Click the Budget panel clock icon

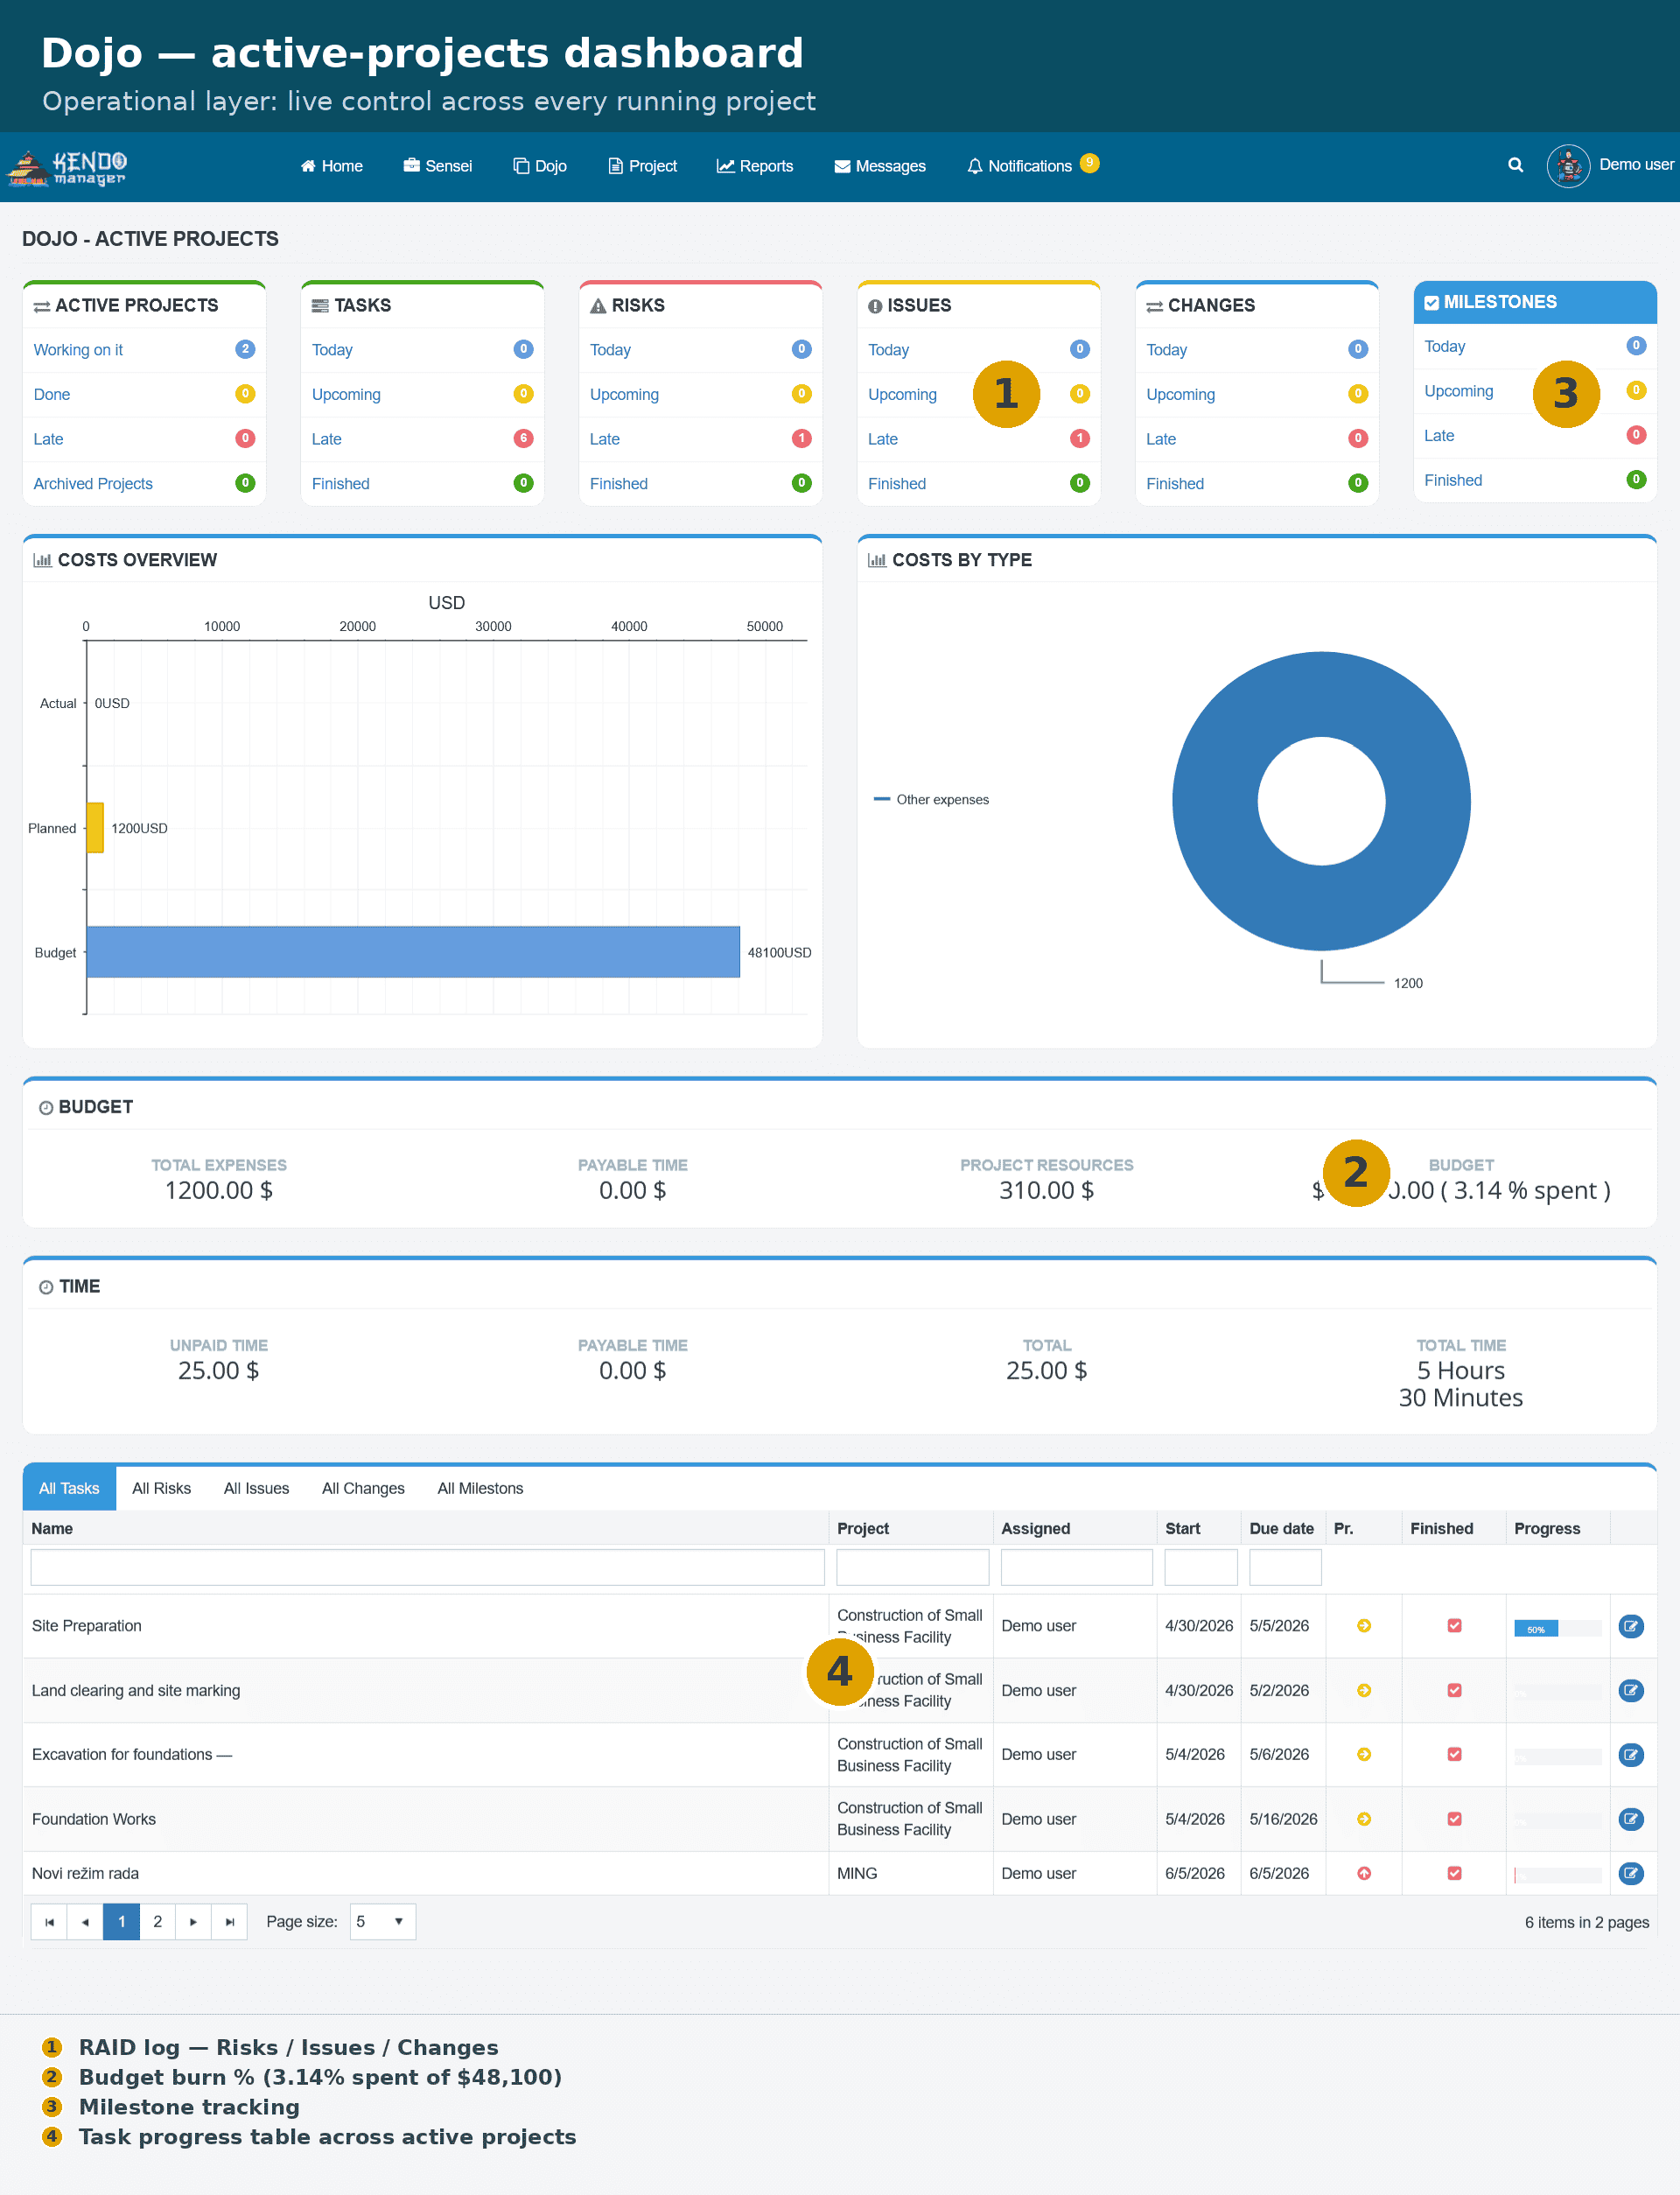[46, 1107]
